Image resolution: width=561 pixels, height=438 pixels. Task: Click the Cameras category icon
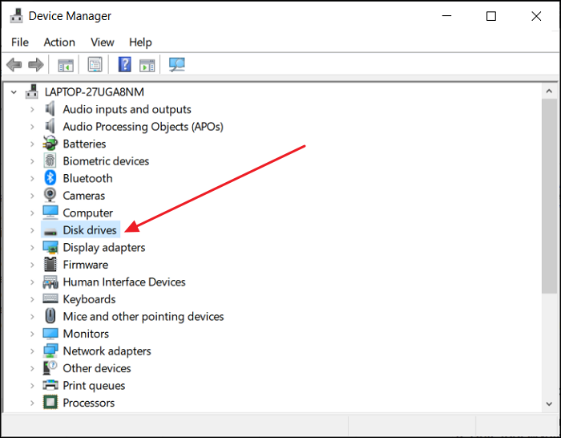[50, 196]
